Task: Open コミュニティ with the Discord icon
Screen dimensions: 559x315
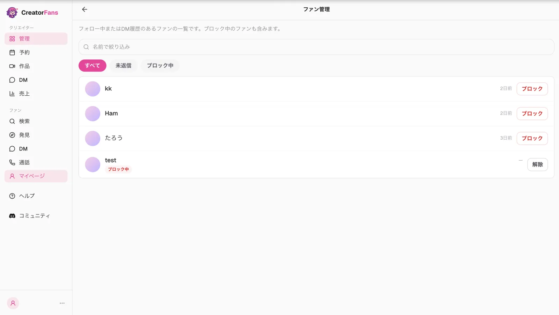Action: (12, 216)
